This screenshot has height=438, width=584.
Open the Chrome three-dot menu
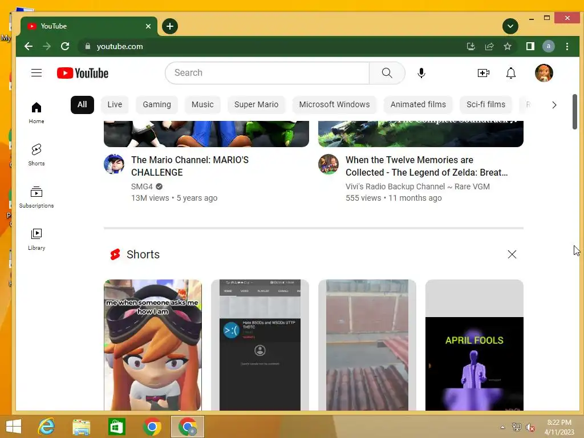[567, 46]
